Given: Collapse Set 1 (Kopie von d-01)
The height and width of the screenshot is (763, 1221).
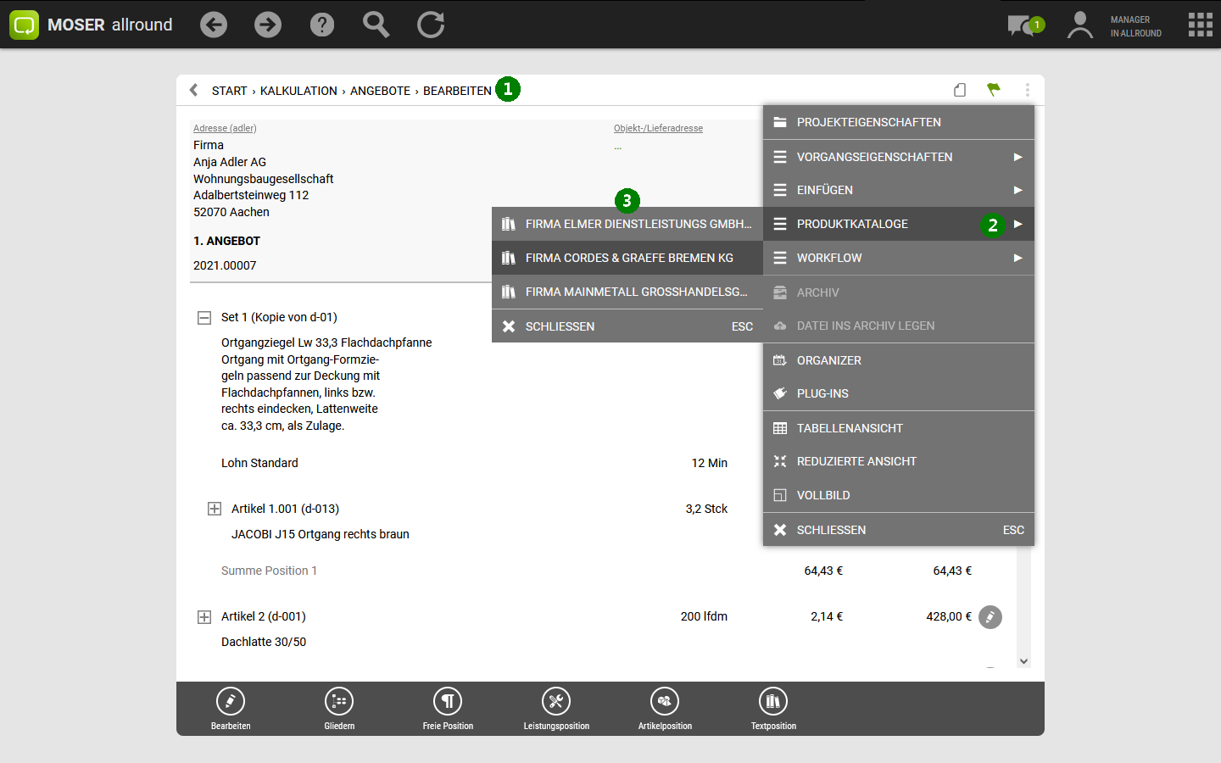Looking at the screenshot, I should pyautogui.click(x=204, y=318).
